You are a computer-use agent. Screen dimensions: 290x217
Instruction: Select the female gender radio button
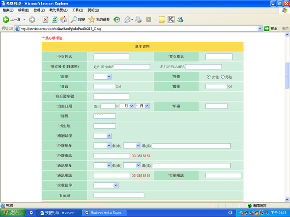point(208,77)
